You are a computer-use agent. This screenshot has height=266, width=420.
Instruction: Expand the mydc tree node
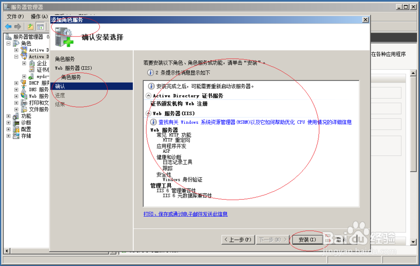point(23,76)
